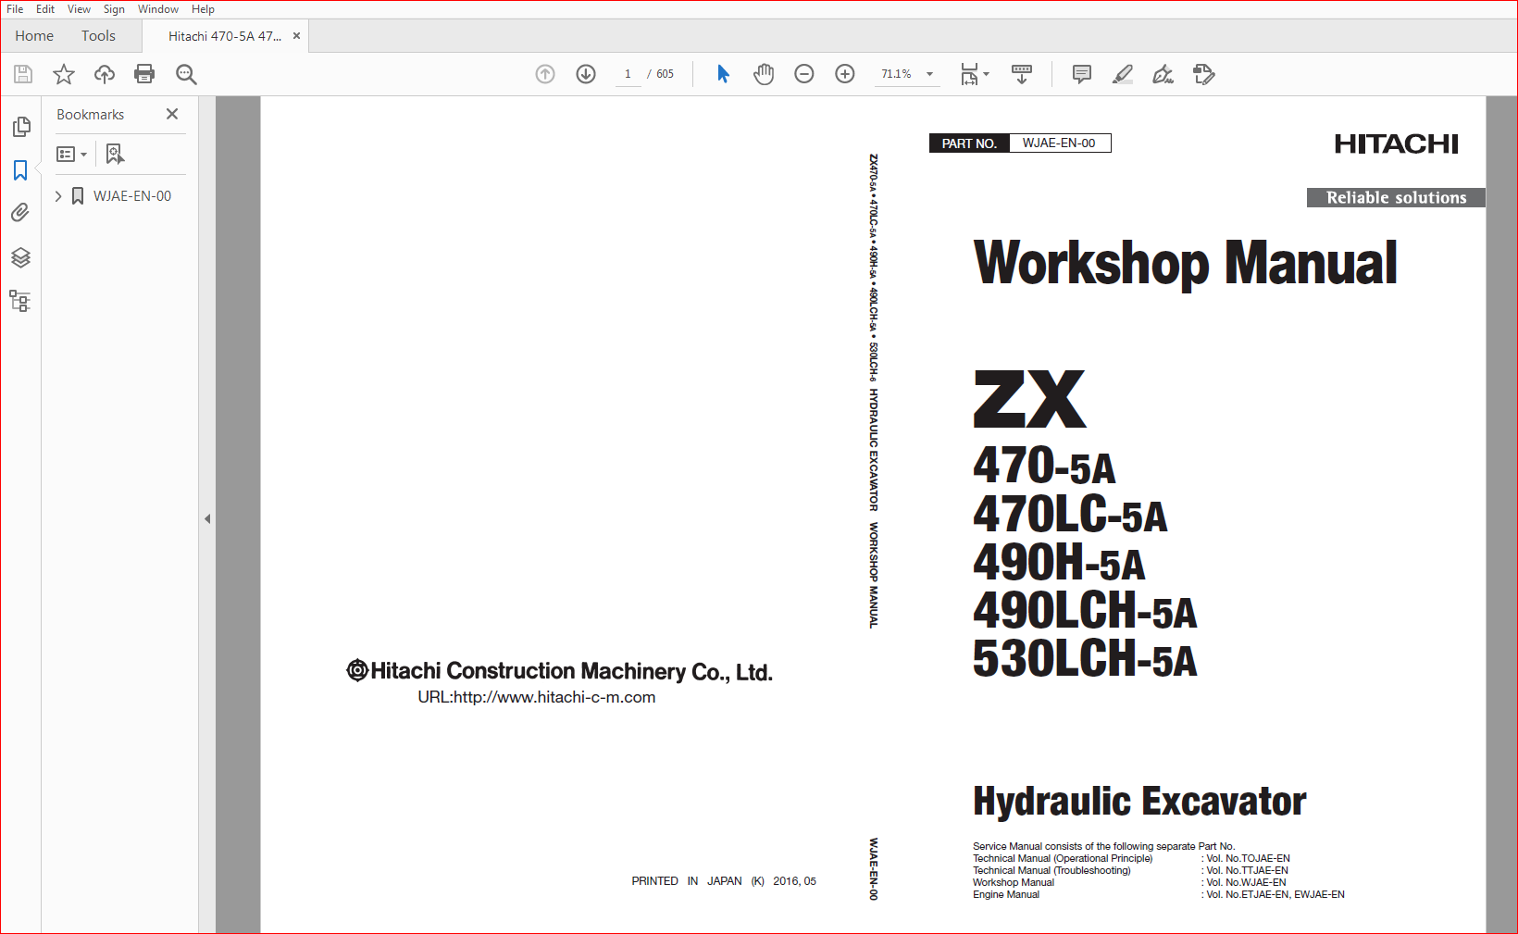Open the Sign menu
This screenshot has height=934, width=1518.
tap(114, 9)
